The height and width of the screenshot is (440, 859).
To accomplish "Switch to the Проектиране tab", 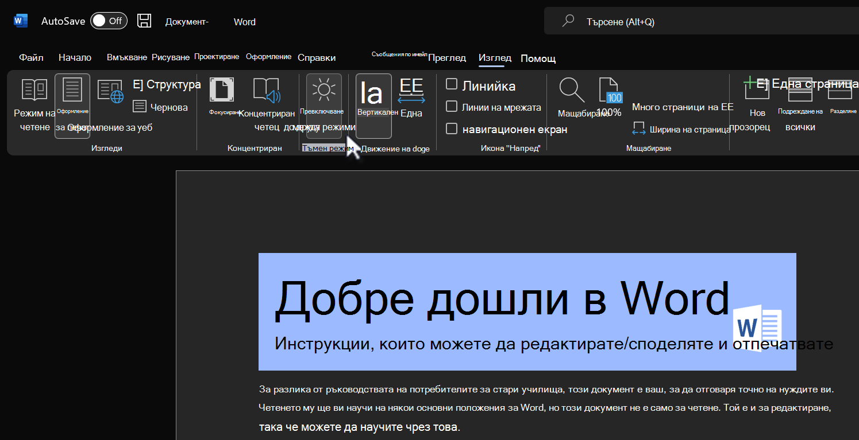I will 217,57.
